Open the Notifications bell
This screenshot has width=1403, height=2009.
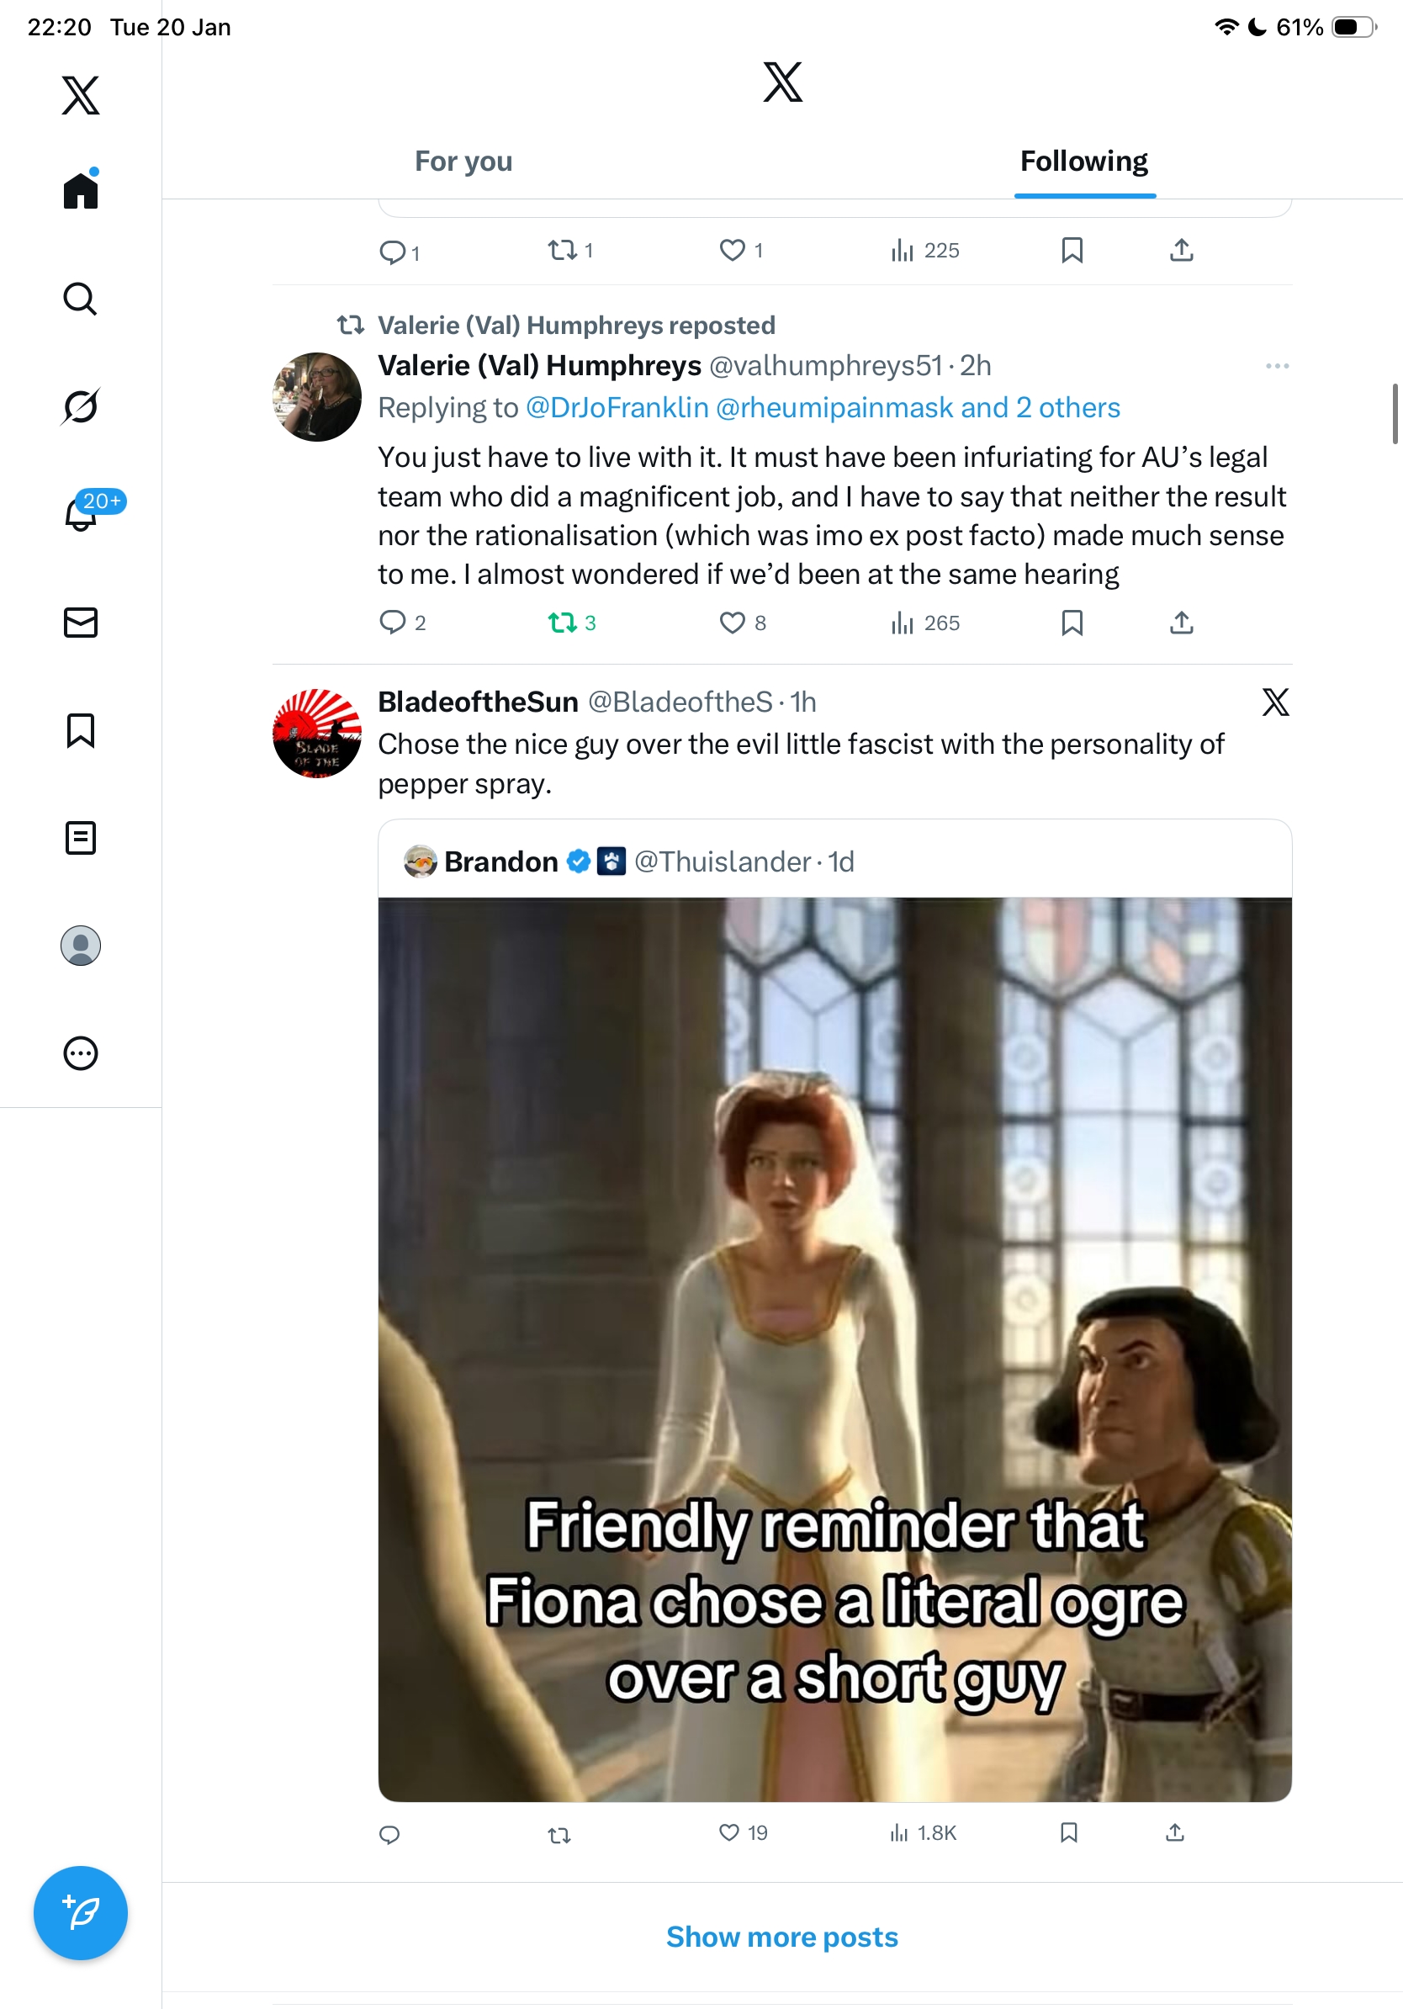(81, 514)
